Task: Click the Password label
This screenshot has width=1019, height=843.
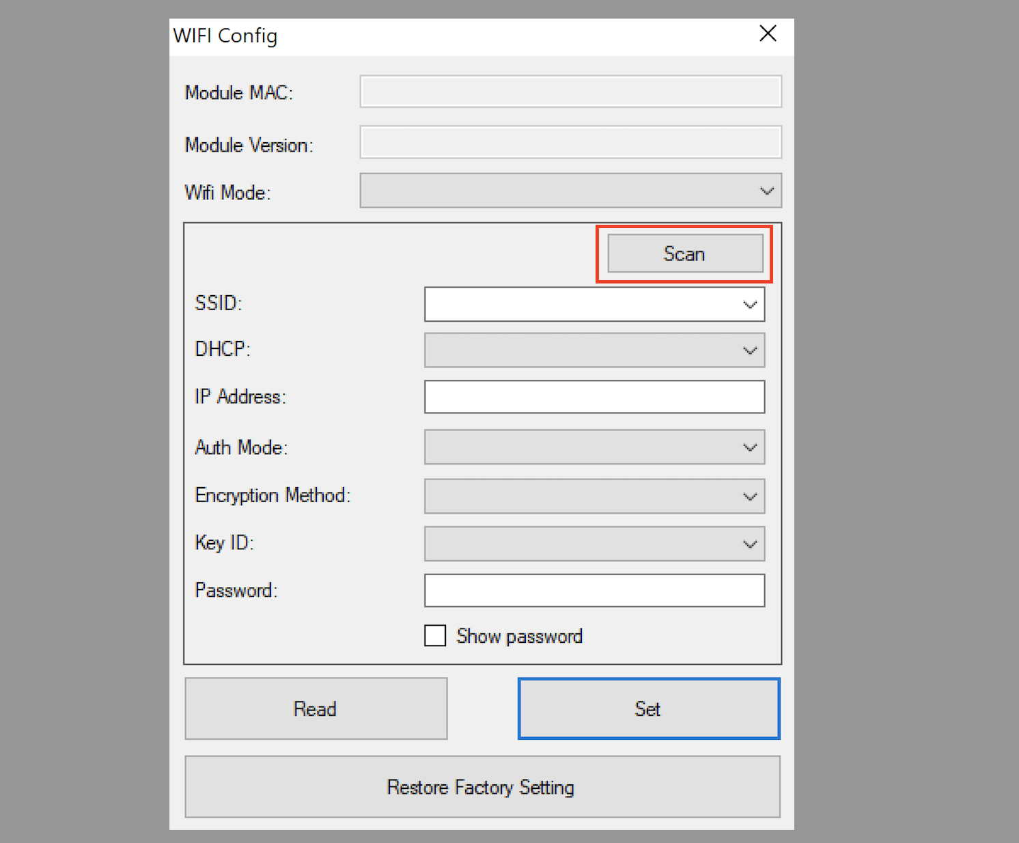Action: [x=236, y=590]
